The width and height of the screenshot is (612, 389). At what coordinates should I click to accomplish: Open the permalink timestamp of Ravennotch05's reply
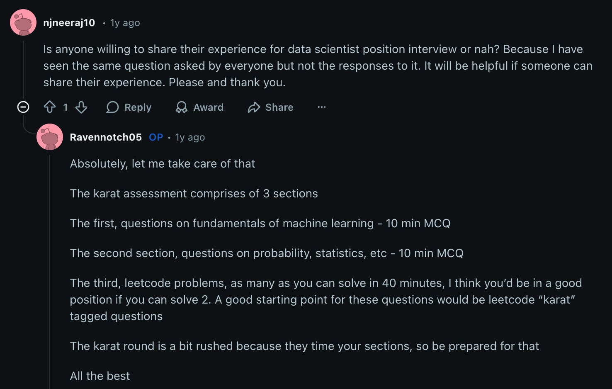[190, 137]
